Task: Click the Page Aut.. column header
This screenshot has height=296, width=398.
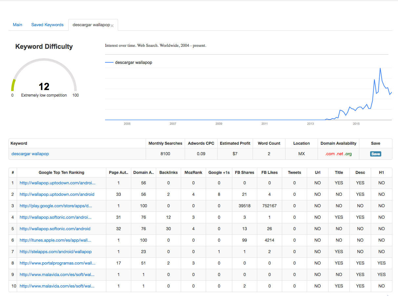Action: pyautogui.click(x=118, y=173)
